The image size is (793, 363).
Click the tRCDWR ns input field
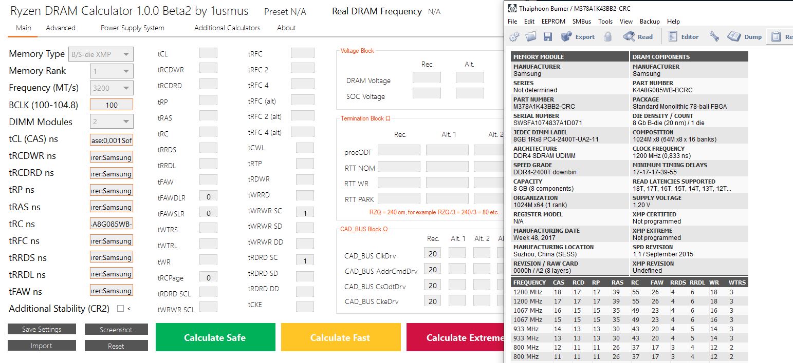(112, 157)
